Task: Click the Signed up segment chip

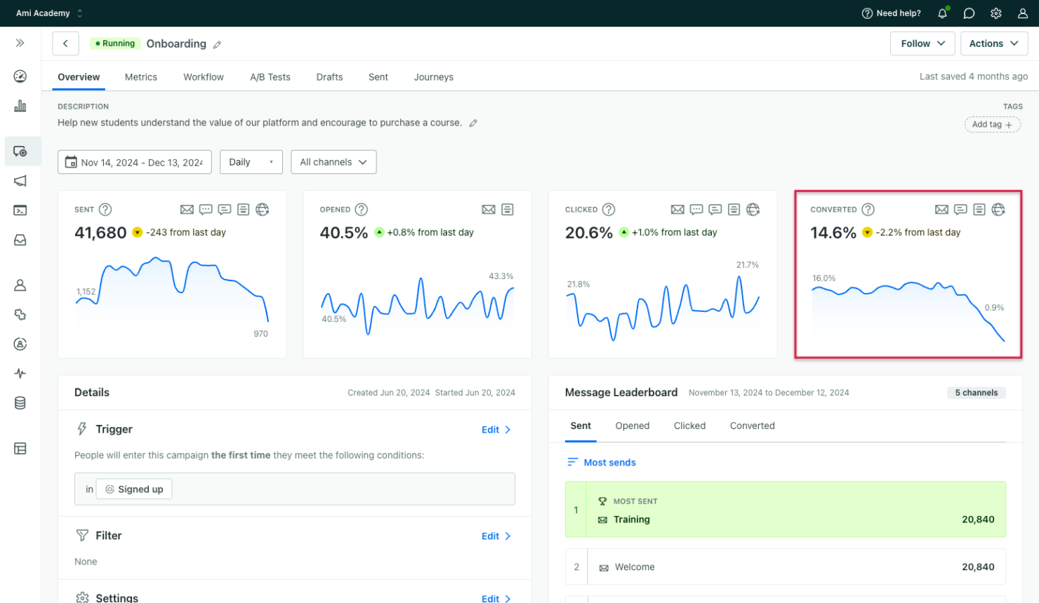Action: click(134, 489)
